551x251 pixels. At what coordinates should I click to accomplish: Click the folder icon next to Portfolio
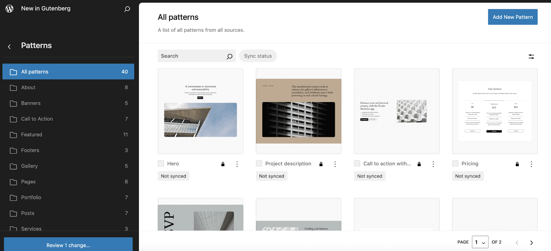13,198
